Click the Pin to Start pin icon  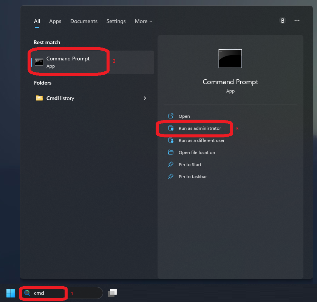point(171,164)
